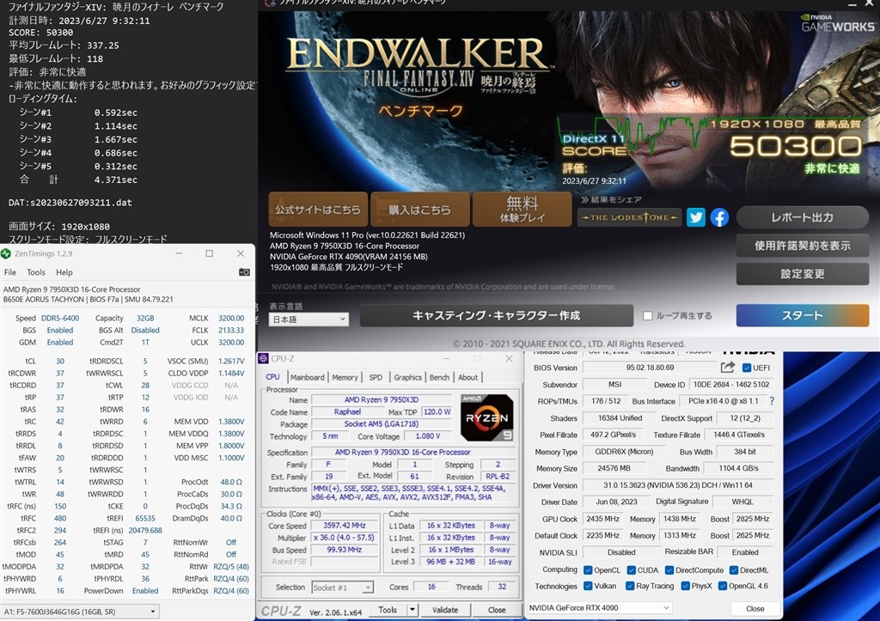Switch to CPU-Z Graphics tab
880x621 pixels.
pyautogui.click(x=407, y=377)
